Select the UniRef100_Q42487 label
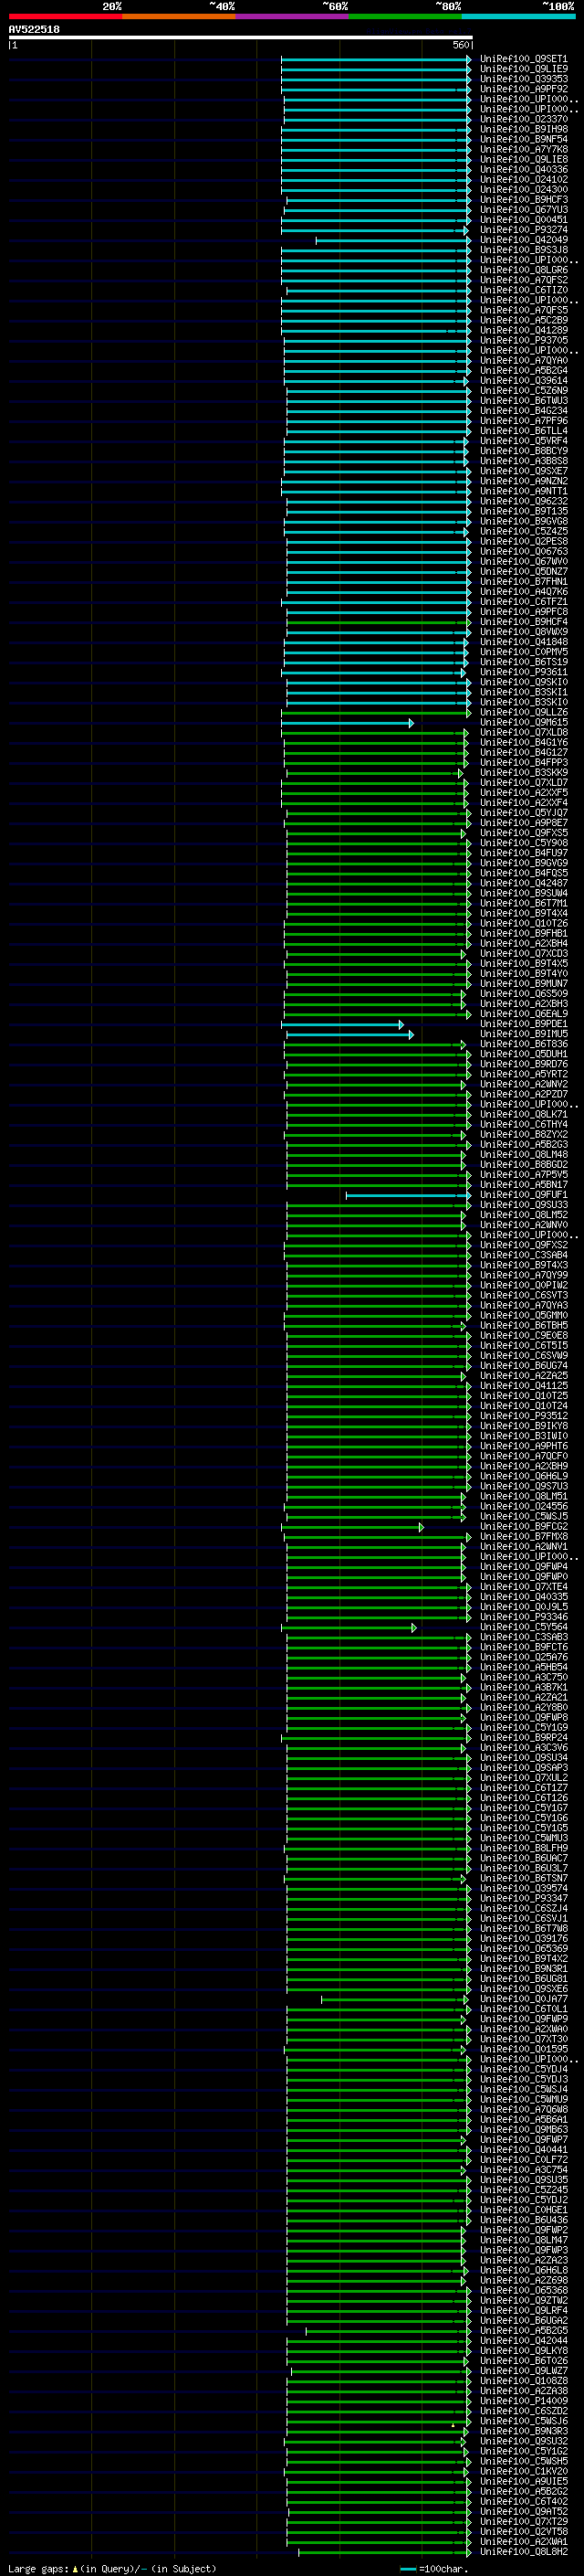584x2576 pixels. coord(523,883)
